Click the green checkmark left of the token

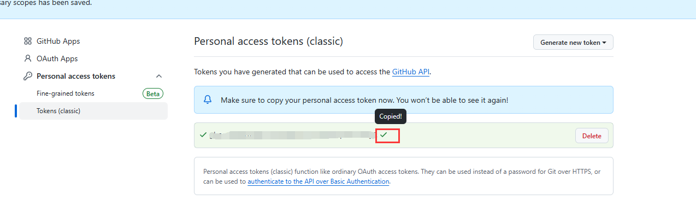coord(203,134)
